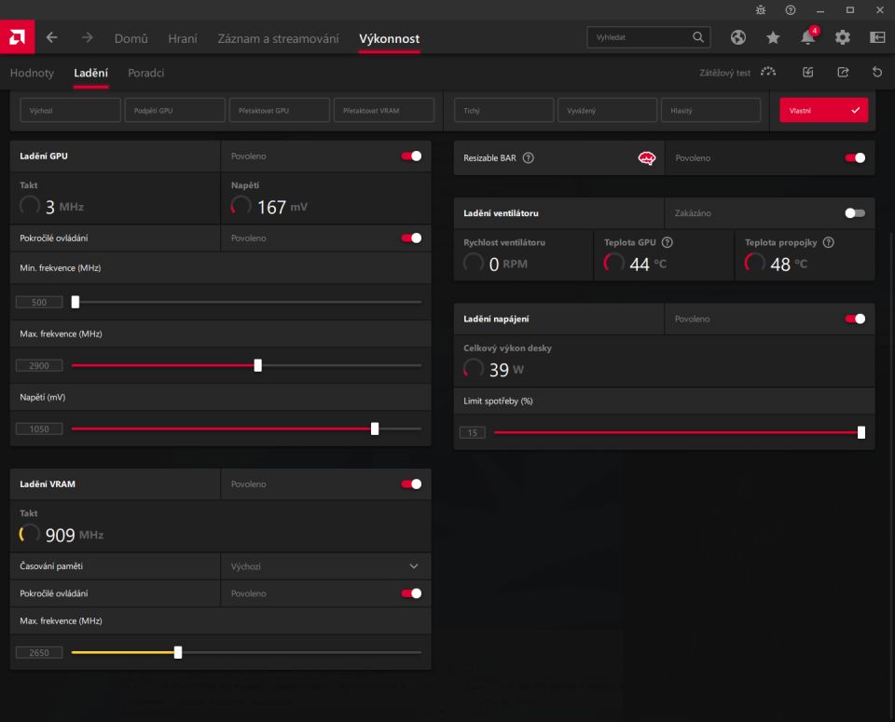Click Min. frekvence value box 500

39,302
